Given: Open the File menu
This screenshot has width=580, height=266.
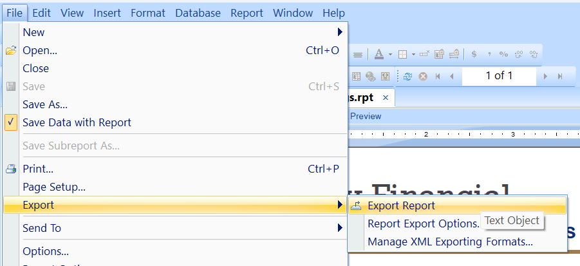Looking at the screenshot, I should (14, 13).
